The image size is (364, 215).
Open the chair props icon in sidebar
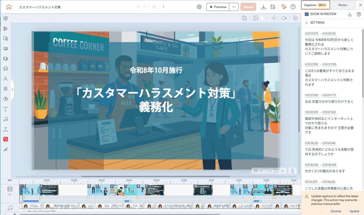6,69
